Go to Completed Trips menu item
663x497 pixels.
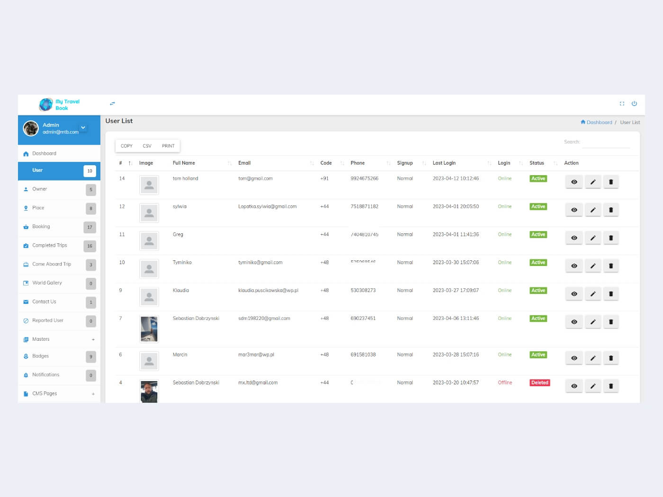[50, 246]
